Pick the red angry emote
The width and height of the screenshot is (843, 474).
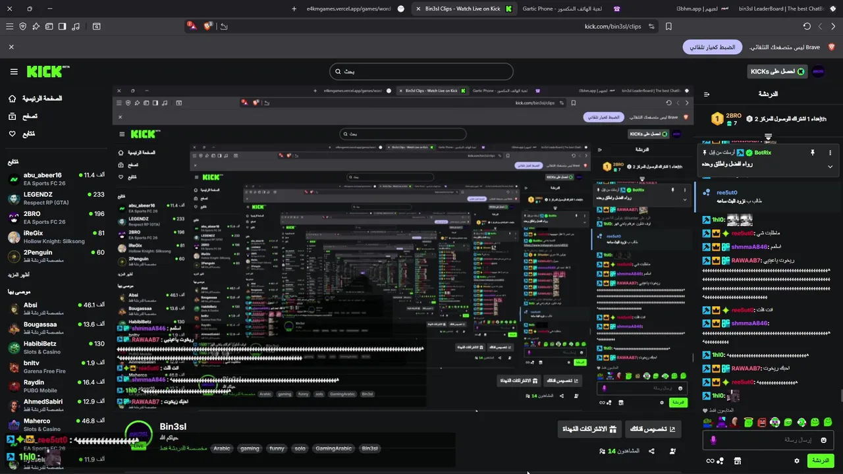(762, 422)
